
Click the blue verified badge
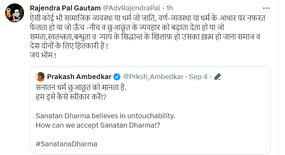click(118, 76)
